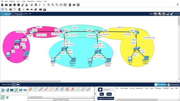Click the Print icon in the toolbar

(14, 5)
